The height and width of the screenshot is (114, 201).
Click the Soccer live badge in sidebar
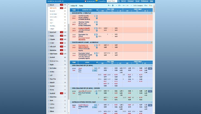62,5
